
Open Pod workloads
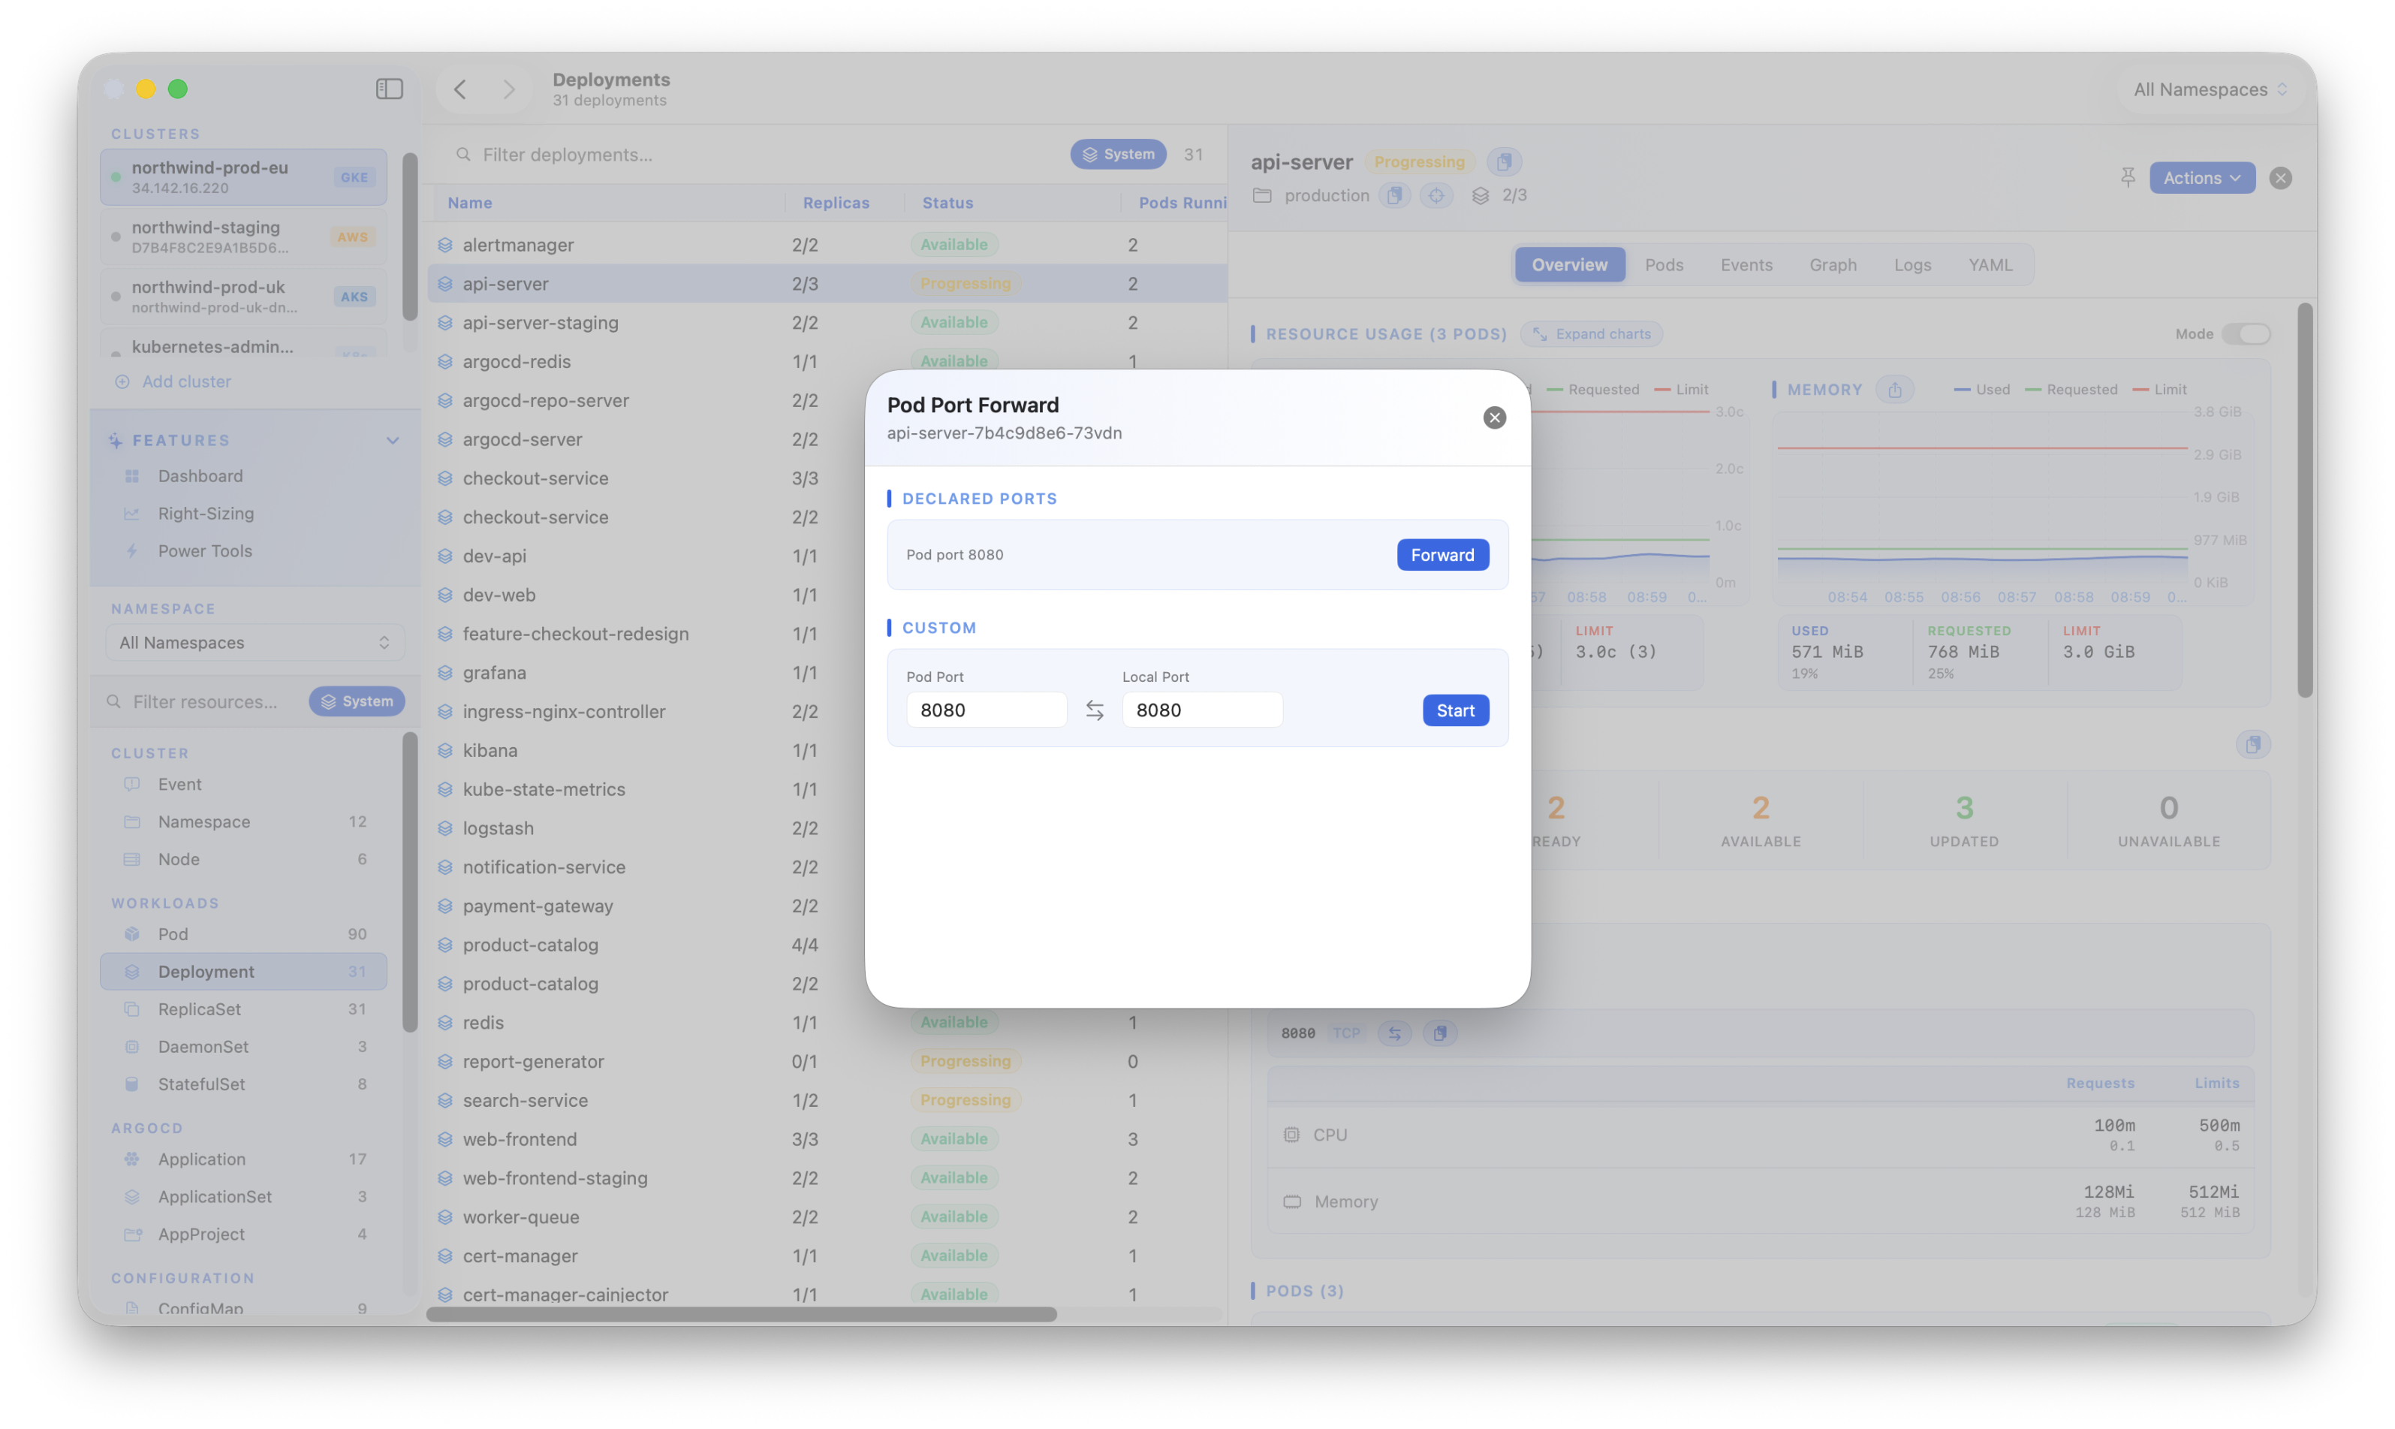pyautogui.click(x=243, y=934)
